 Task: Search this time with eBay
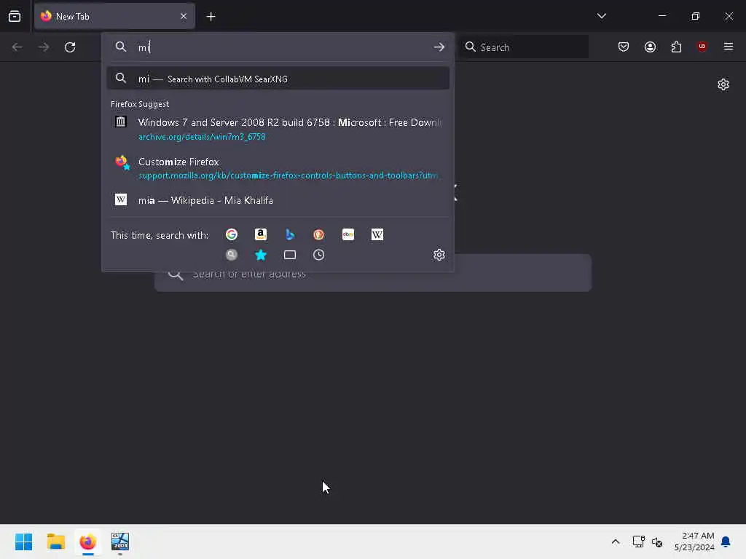coord(348,234)
